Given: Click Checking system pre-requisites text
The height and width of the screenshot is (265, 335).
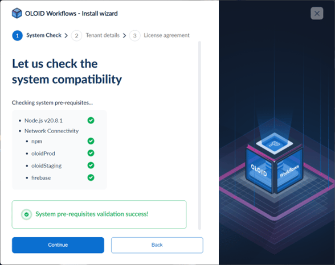Looking at the screenshot, I should pyautogui.click(x=52, y=103).
